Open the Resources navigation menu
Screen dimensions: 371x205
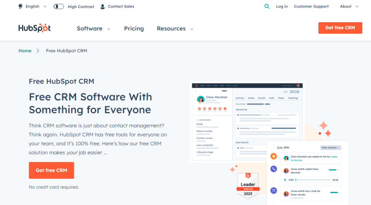(175, 29)
